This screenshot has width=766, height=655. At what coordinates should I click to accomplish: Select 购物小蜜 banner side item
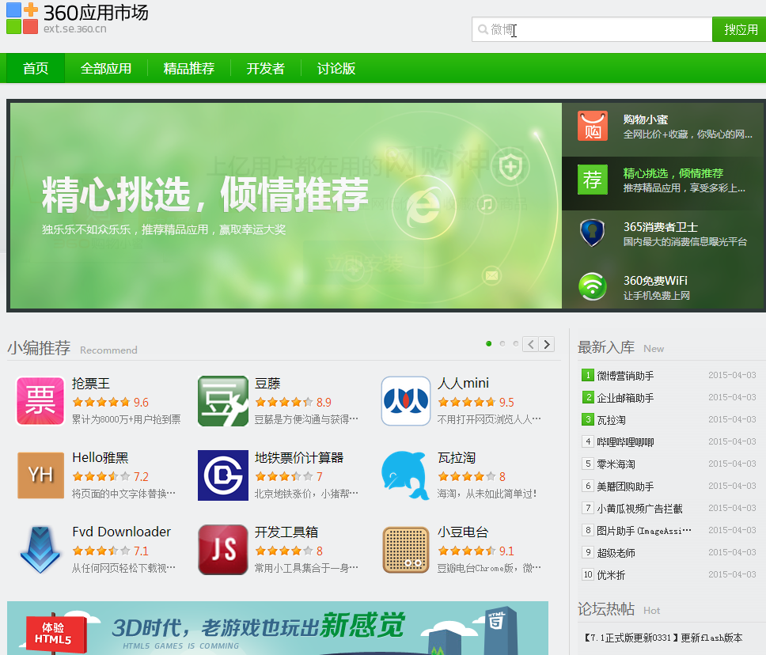point(664,130)
